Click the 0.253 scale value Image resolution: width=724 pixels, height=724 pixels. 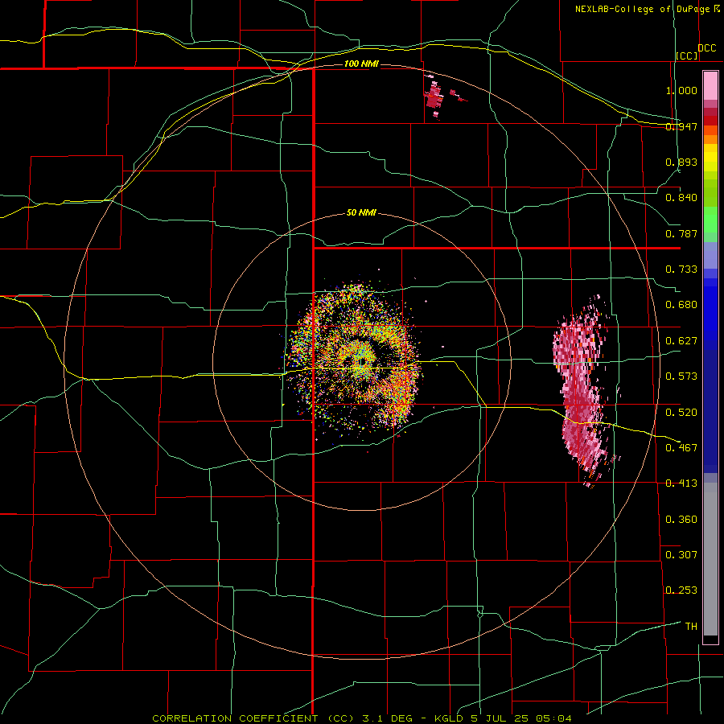click(x=681, y=590)
